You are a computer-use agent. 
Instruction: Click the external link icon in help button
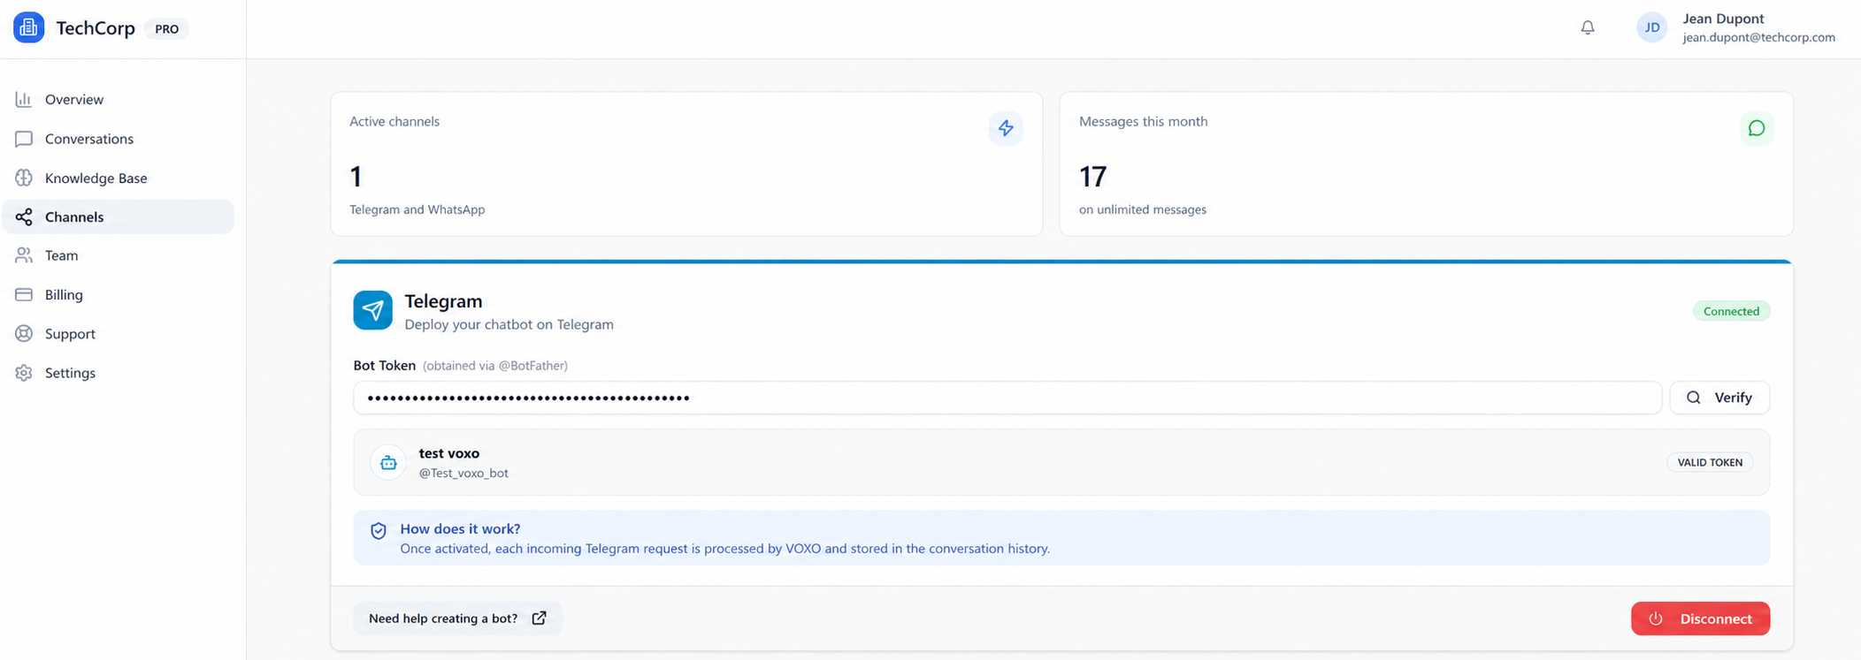coord(539,618)
